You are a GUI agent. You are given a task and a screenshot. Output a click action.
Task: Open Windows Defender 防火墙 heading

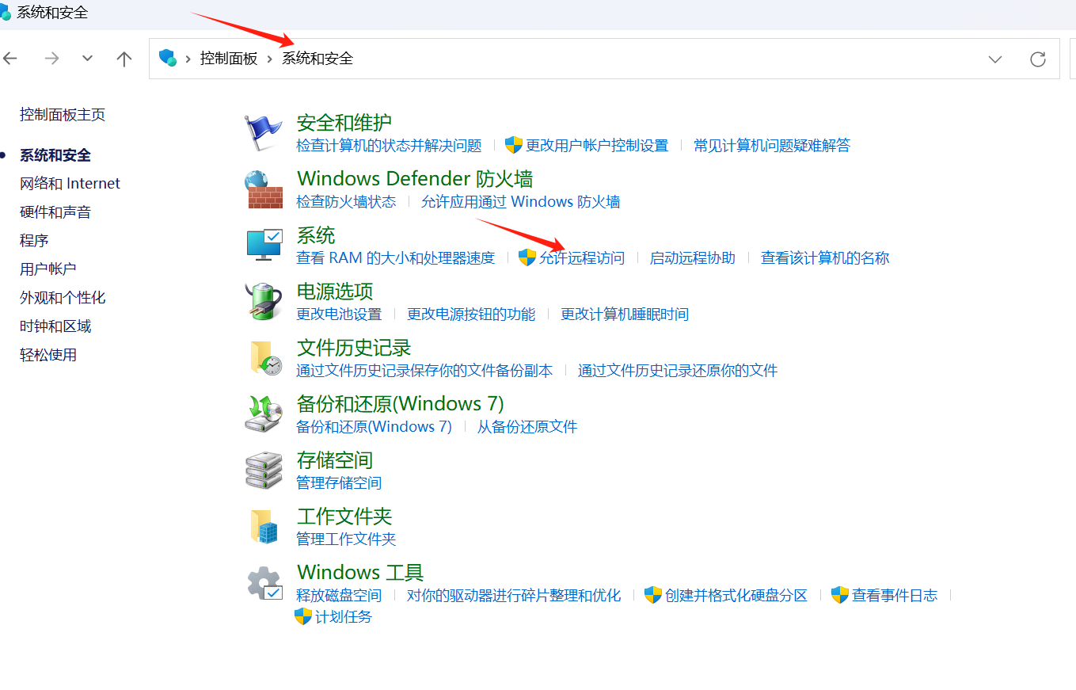pos(415,179)
